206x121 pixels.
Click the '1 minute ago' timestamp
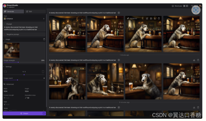124,55
